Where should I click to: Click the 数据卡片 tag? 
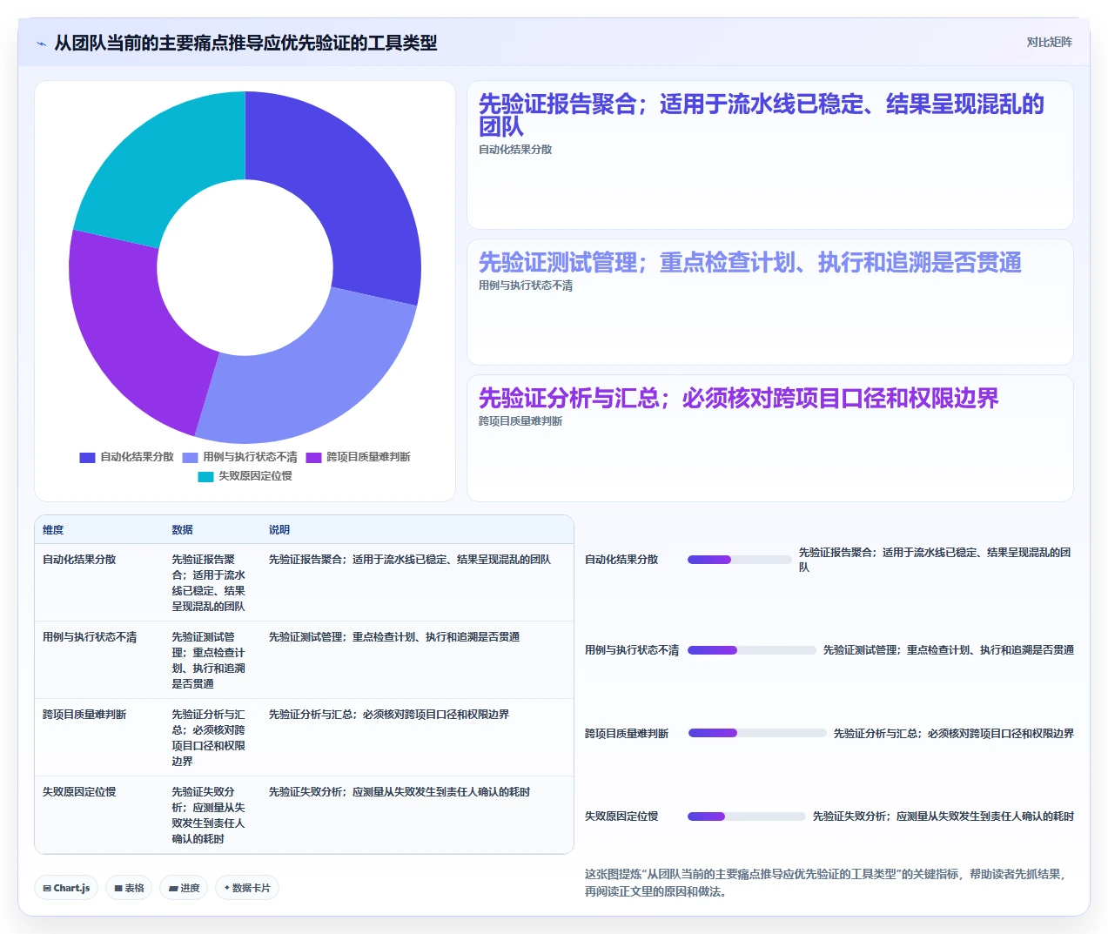tap(247, 888)
